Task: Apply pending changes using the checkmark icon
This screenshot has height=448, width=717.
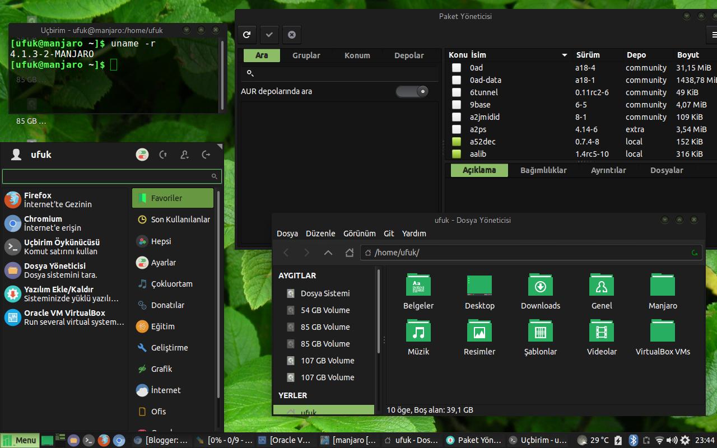Action: [x=269, y=34]
